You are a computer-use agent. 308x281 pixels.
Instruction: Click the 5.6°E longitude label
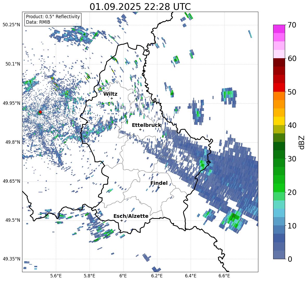click(56, 276)
